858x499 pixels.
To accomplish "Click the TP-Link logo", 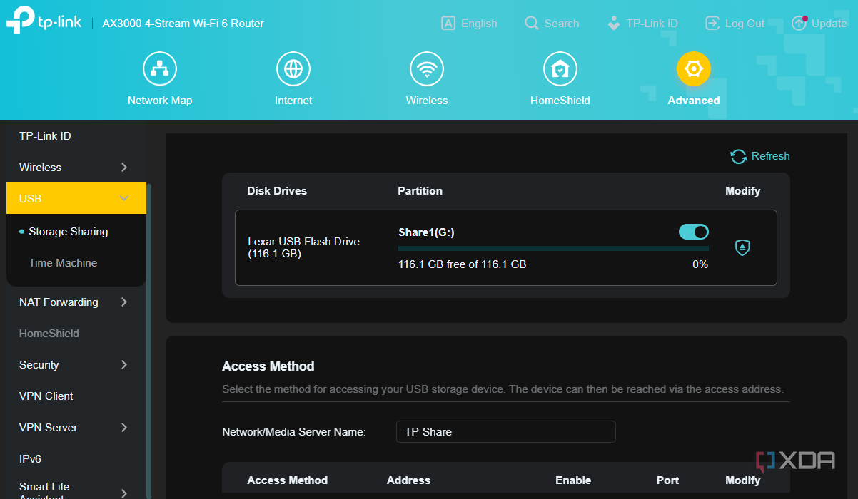I will (x=44, y=21).
